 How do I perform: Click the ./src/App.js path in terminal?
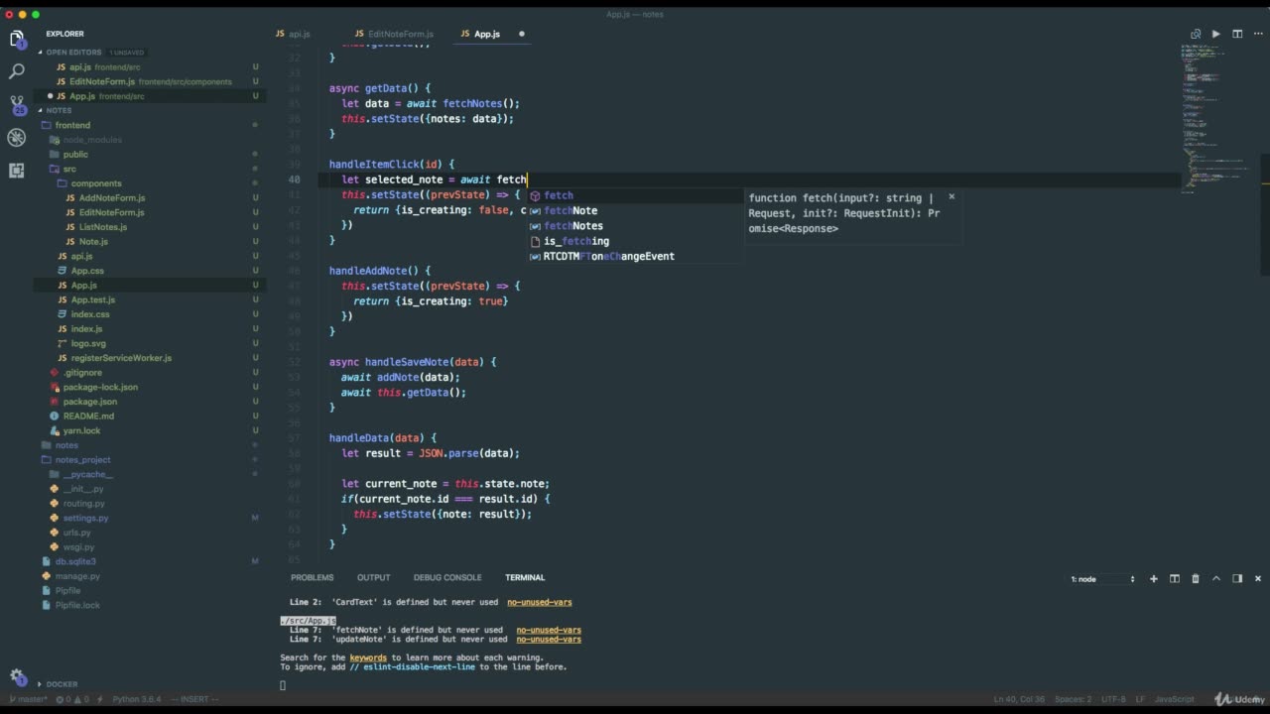pos(309,621)
